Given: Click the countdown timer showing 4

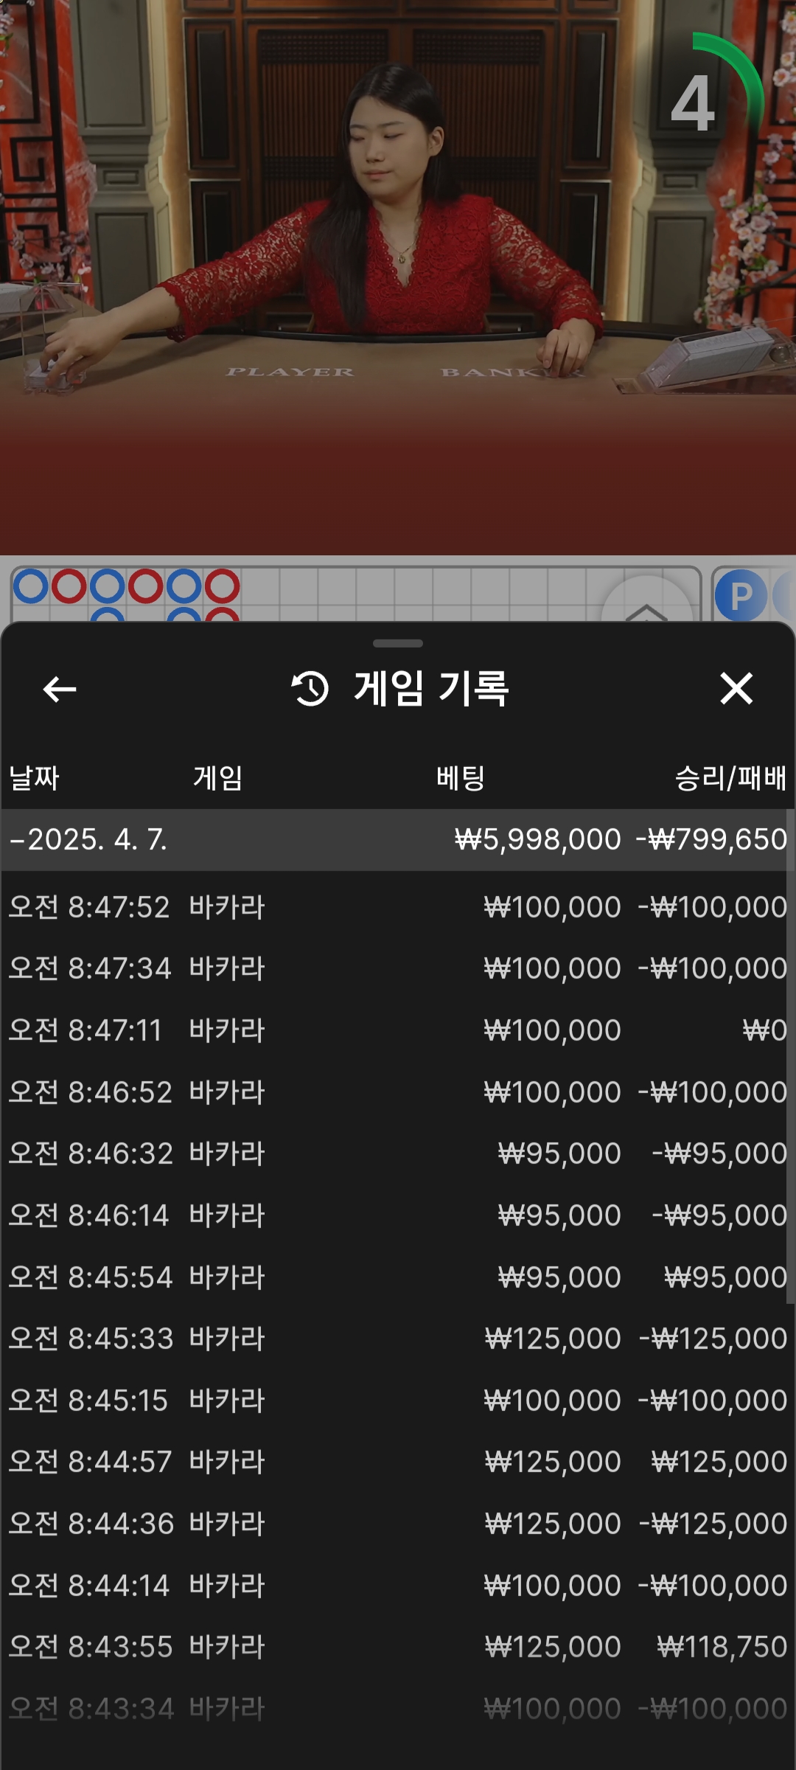Looking at the screenshot, I should [694, 103].
